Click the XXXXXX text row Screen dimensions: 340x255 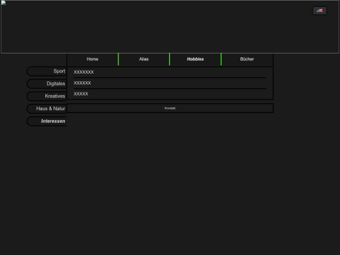click(x=82, y=83)
